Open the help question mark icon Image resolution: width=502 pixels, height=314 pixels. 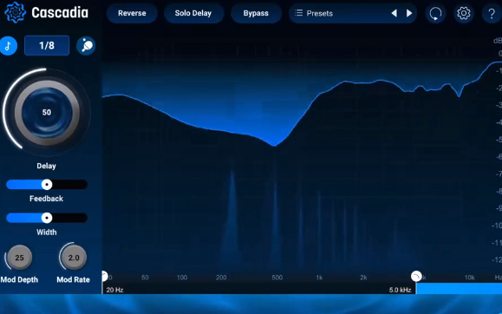click(x=492, y=14)
